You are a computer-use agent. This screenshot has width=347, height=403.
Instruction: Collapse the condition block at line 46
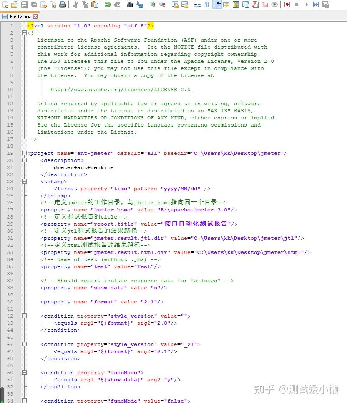(x=24, y=344)
